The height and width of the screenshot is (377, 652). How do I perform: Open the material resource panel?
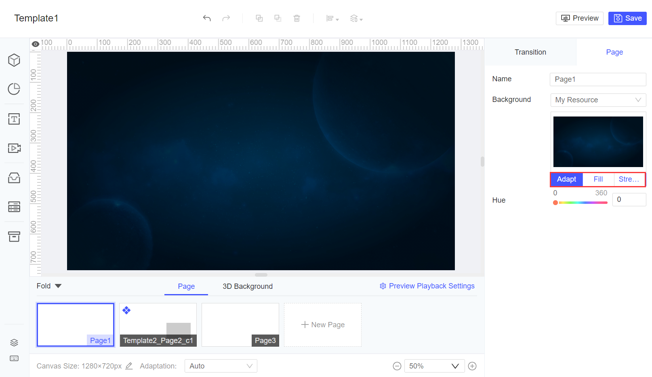(14, 178)
